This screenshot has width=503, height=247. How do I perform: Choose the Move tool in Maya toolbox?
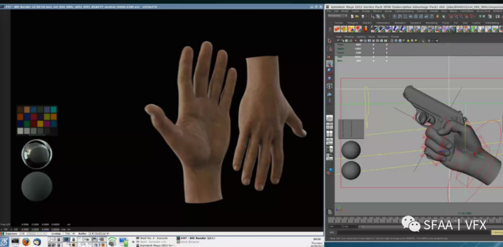[329, 63]
